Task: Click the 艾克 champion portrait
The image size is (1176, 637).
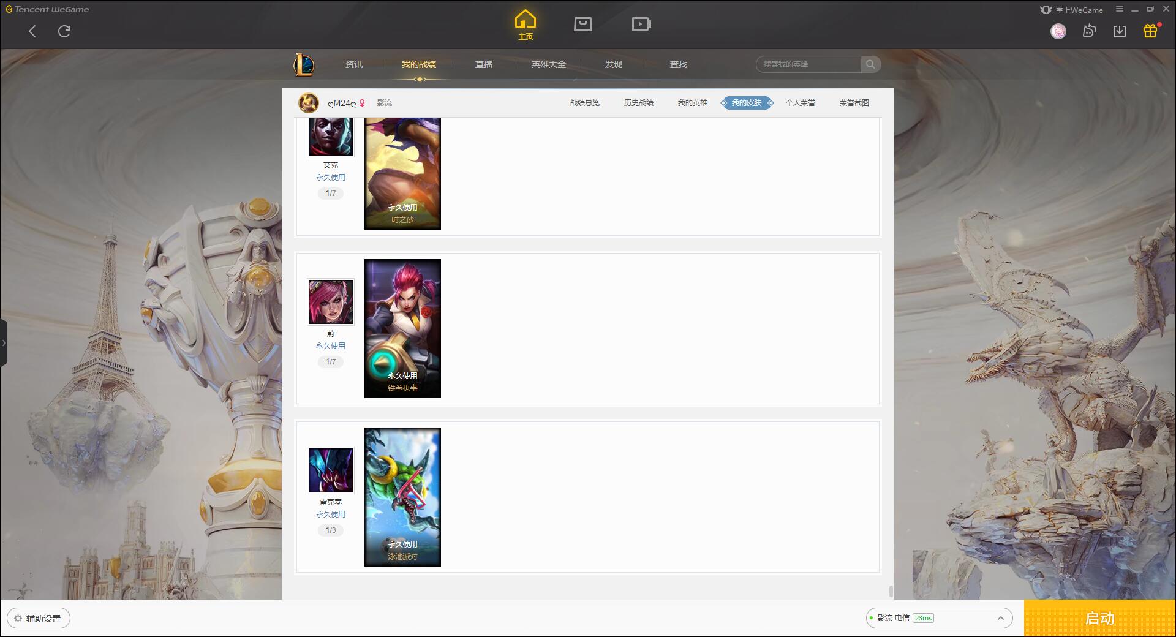Action: [x=331, y=137]
